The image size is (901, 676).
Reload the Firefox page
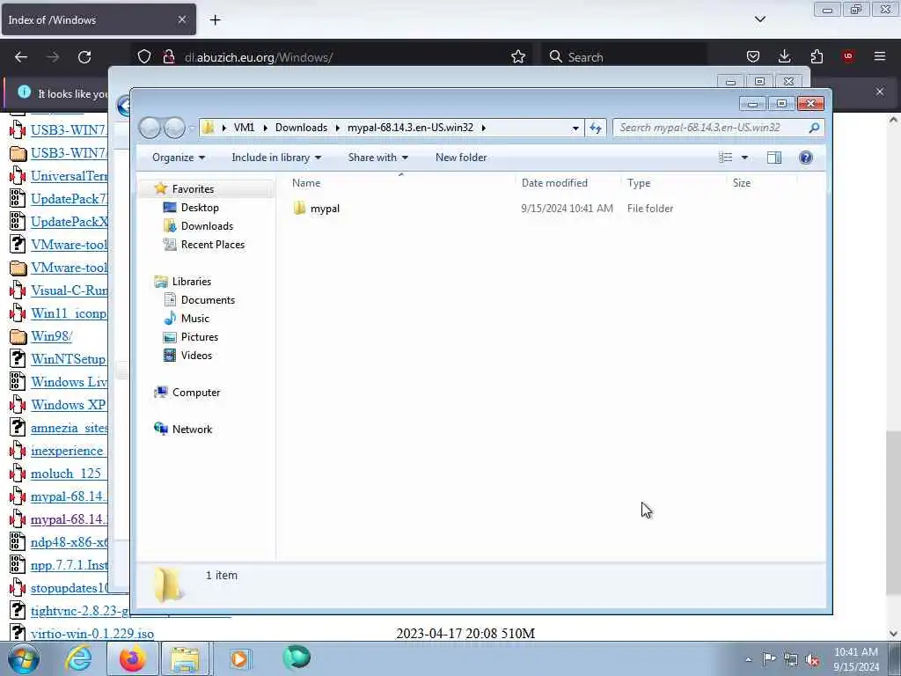[84, 57]
